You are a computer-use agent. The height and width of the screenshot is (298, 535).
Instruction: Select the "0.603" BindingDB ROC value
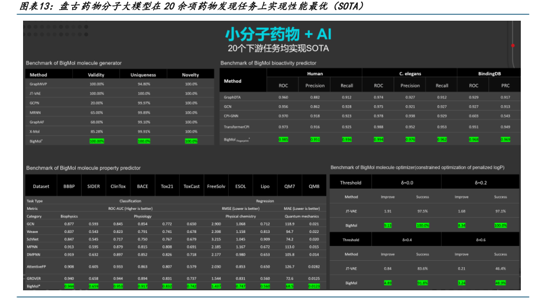[474, 116]
